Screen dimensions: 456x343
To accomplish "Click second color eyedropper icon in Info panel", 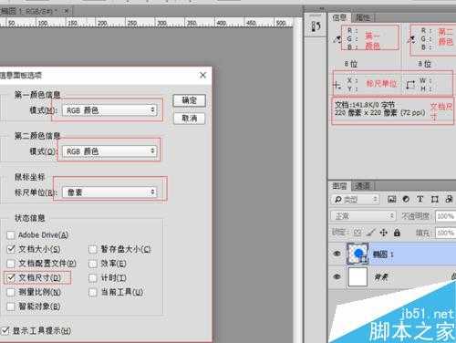I will point(411,39).
